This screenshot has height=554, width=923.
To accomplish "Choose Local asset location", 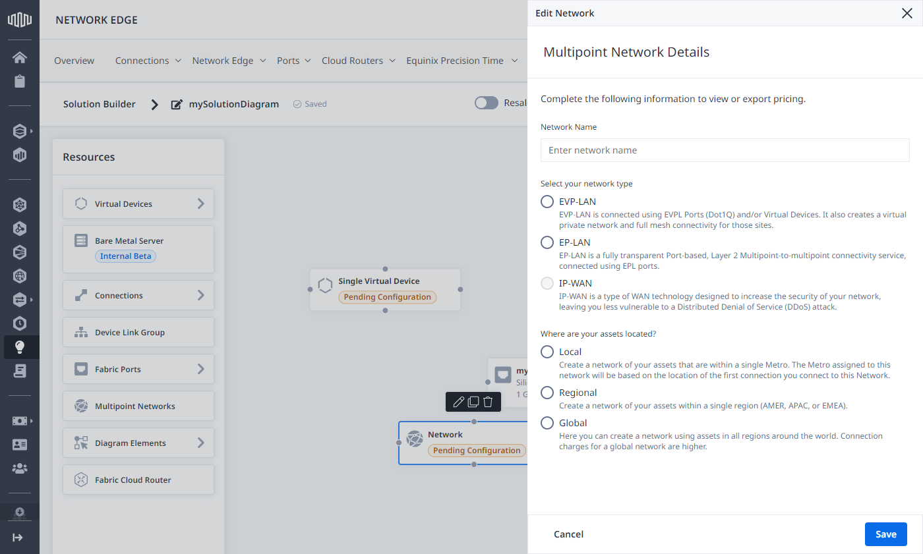I will [547, 352].
